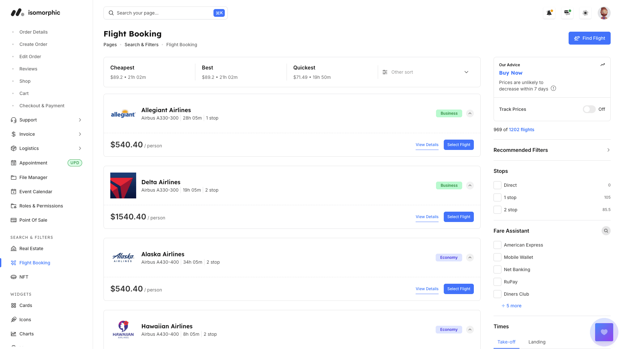
Task: Expand the Logistics menu chevron
Action: coord(80,148)
